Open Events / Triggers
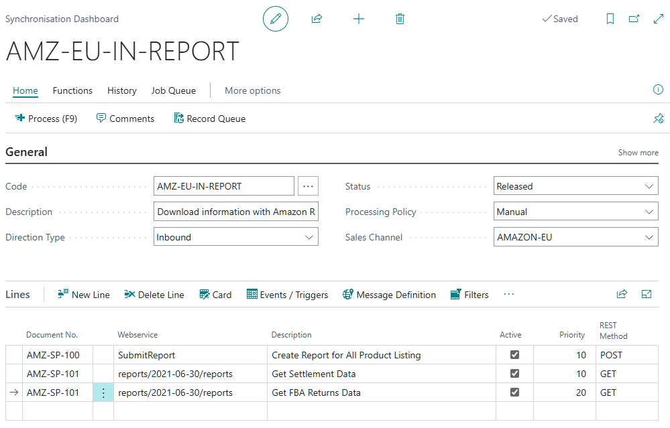Viewport: 670px width, 428px height. (x=287, y=295)
